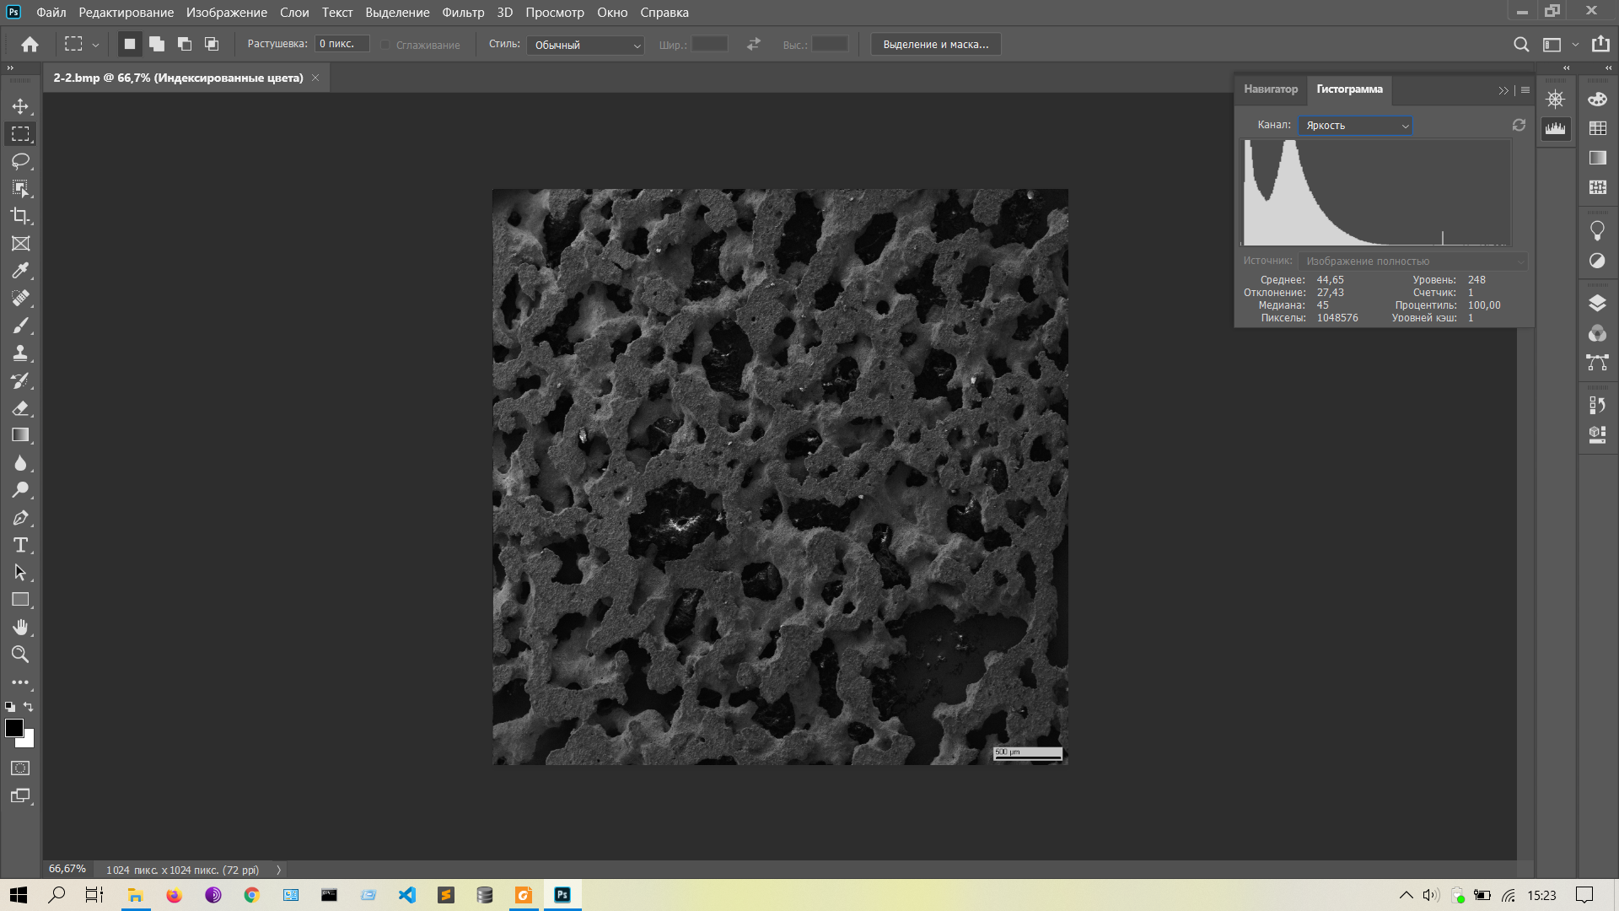
Task: Choose the Zoom tool
Action: click(20, 655)
